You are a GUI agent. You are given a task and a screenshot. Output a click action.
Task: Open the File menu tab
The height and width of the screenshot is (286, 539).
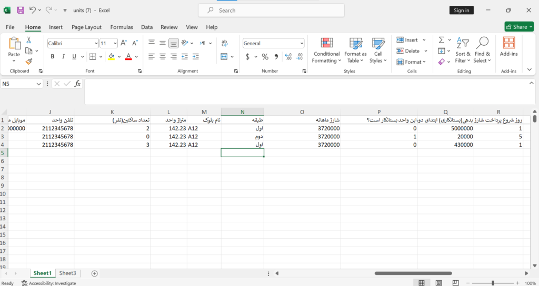(x=11, y=27)
